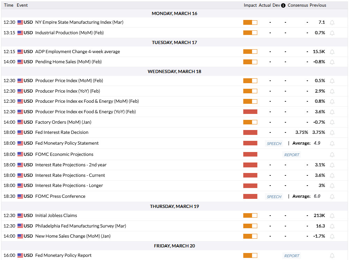The image size is (349, 260).
Task: Select the Impact column header
Action: tap(250, 5)
